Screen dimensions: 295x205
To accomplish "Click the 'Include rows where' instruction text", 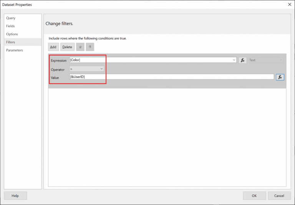I will 88,38.
